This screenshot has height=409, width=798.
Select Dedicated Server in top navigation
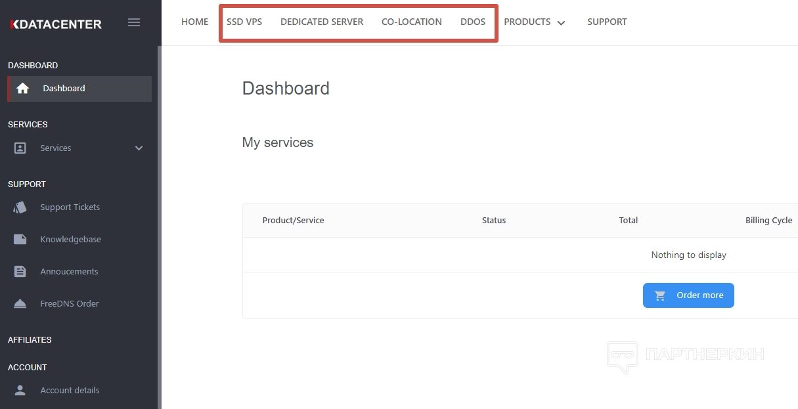pyautogui.click(x=322, y=22)
